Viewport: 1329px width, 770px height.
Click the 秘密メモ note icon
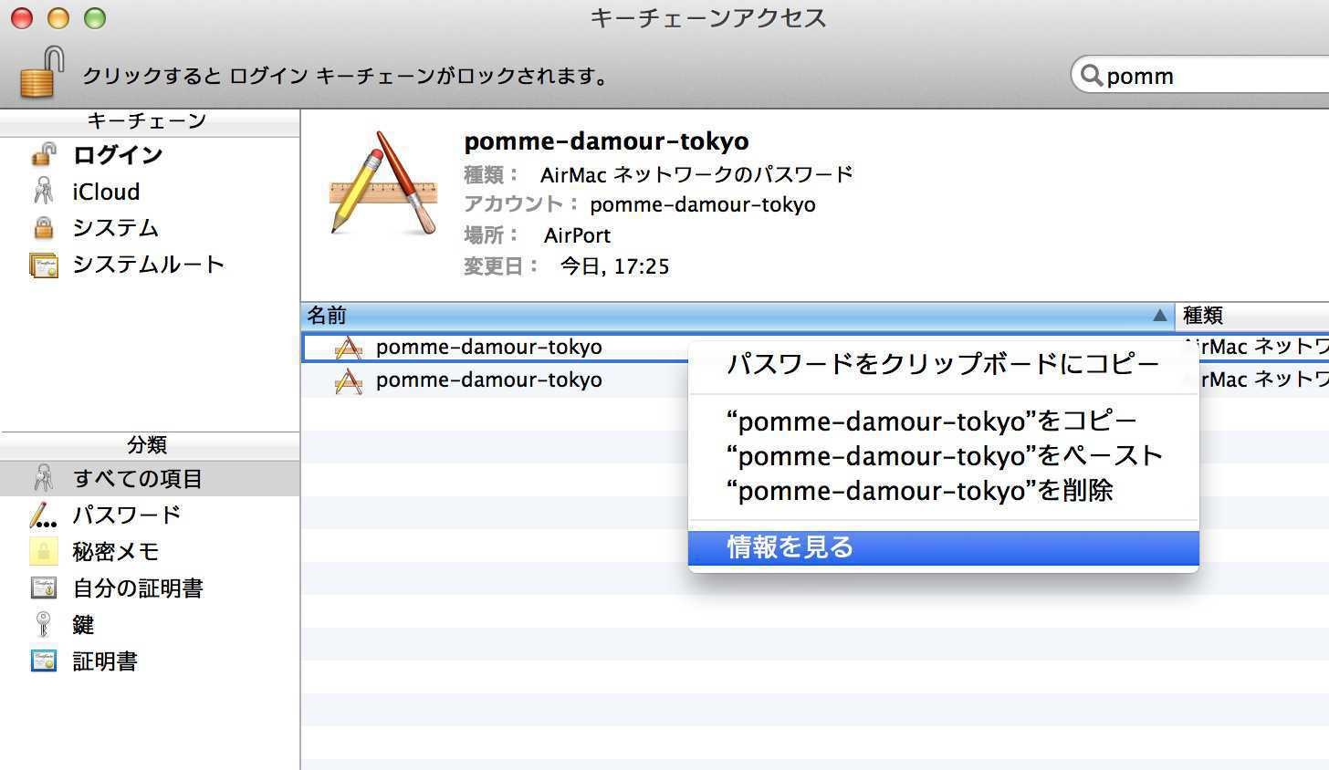[x=43, y=551]
